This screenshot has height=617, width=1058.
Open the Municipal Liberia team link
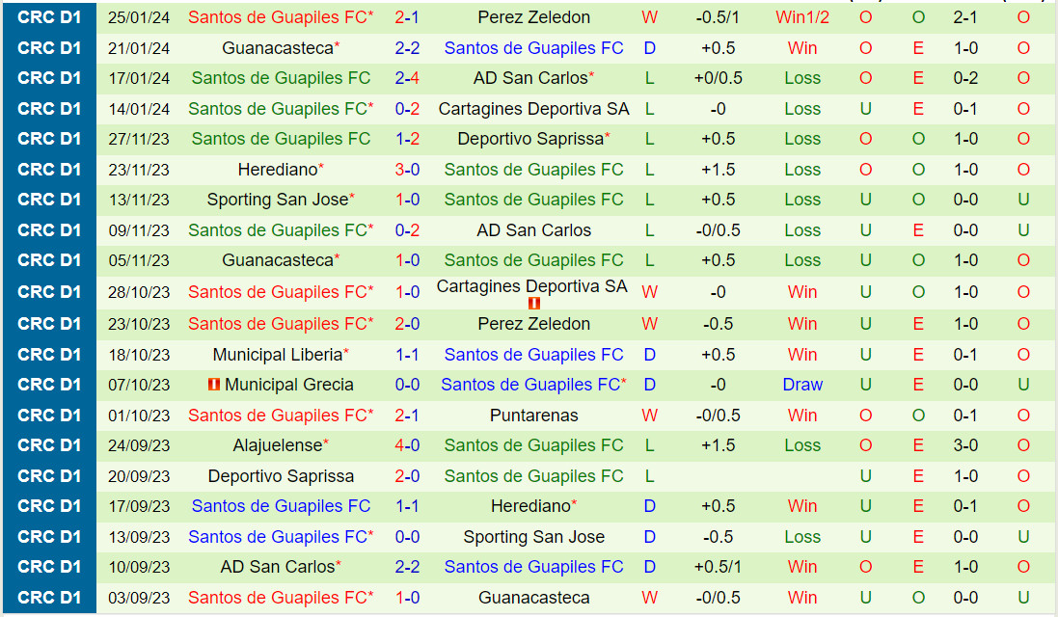[x=278, y=355]
